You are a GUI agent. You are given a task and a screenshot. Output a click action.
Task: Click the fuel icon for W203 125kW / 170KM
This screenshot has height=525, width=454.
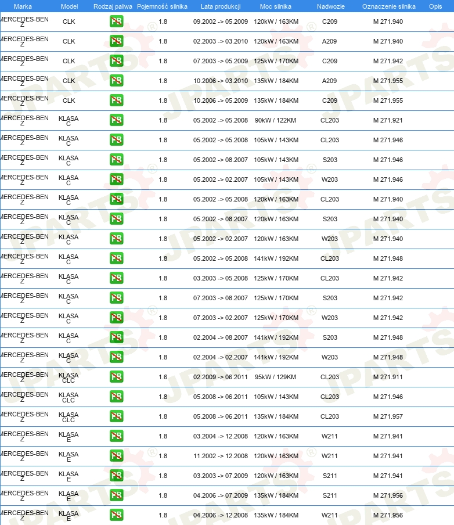pyautogui.click(x=117, y=318)
